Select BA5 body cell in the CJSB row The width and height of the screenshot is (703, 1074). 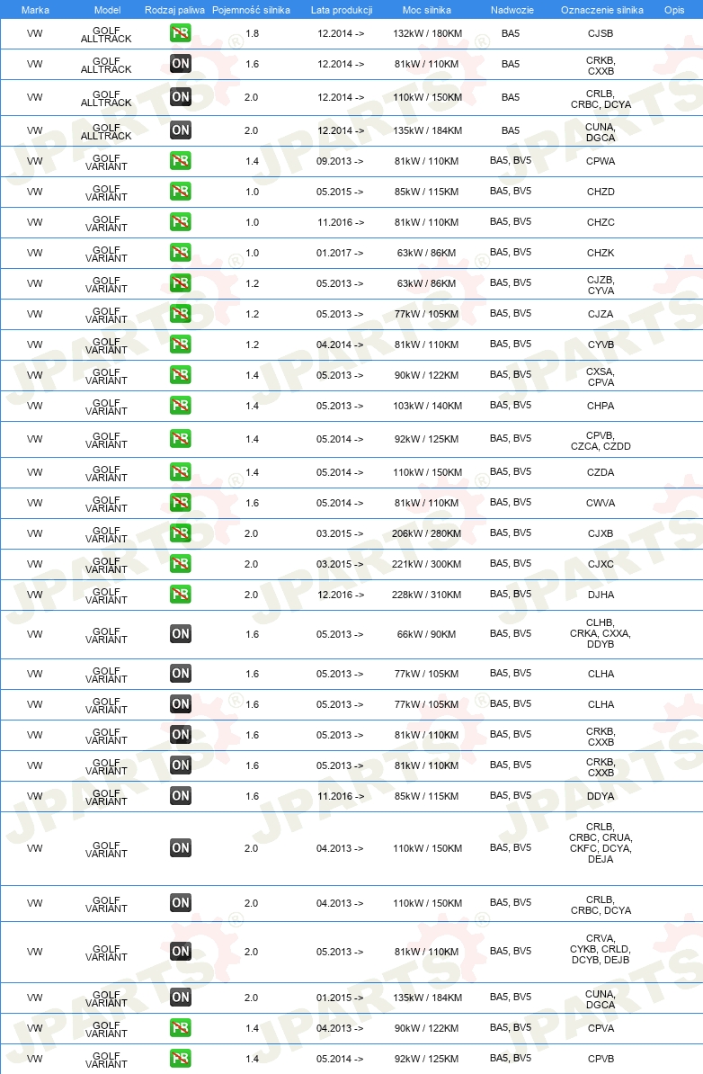click(511, 33)
